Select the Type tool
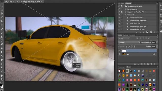 pyautogui.click(x=2, y=64)
